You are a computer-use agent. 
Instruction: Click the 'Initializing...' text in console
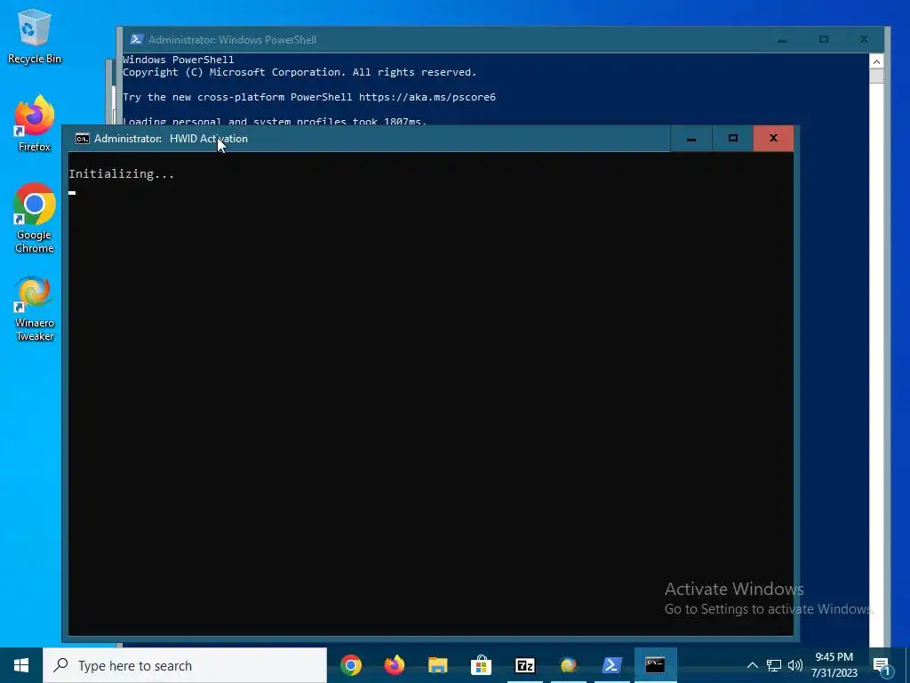click(121, 174)
